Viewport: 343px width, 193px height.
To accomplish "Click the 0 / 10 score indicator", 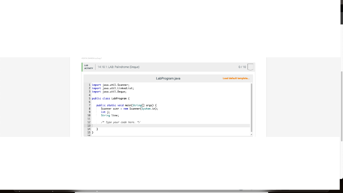I will click(243, 67).
